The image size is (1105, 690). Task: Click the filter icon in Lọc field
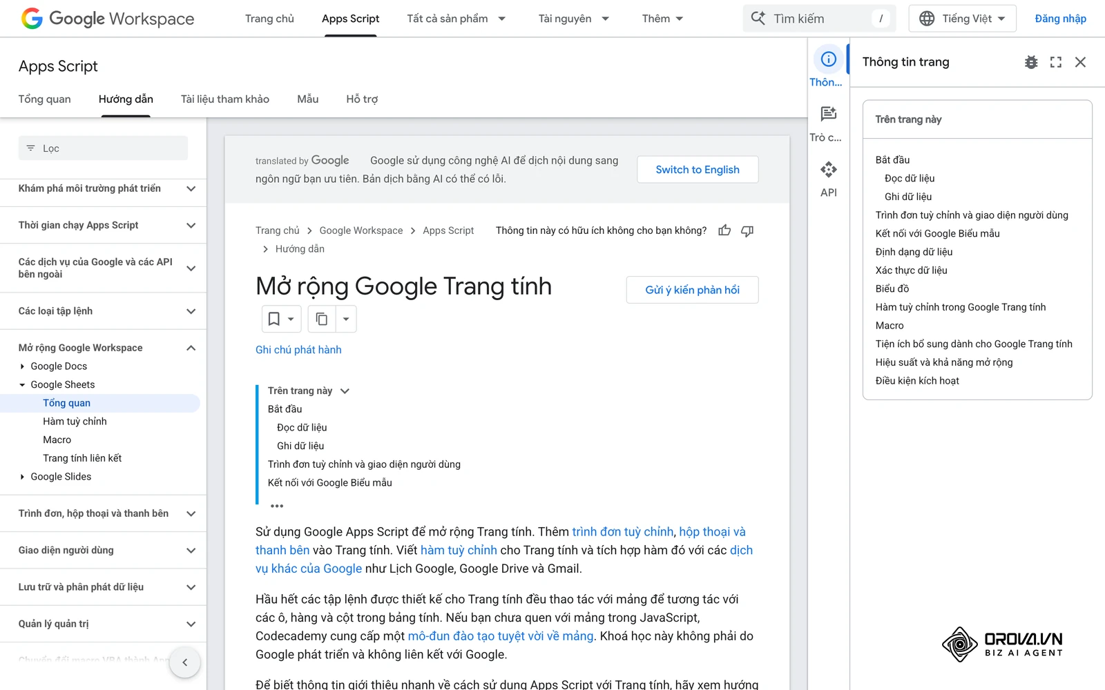click(x=30, y=148)
